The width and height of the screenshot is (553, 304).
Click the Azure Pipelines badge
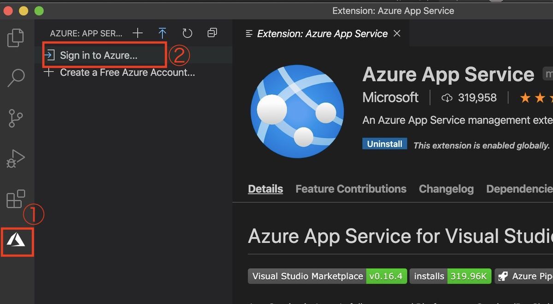click(524, 276)
